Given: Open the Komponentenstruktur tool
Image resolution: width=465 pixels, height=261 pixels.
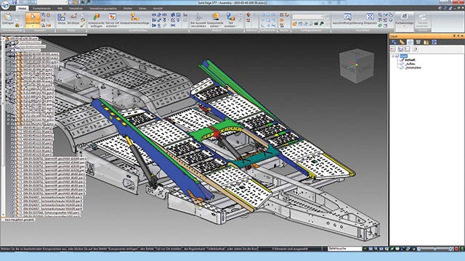Looking at the screenshot, I should coord(134,19).
